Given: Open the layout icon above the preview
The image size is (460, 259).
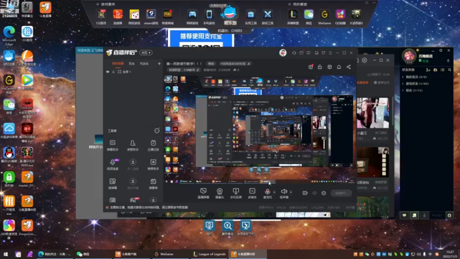Looking at the screenshot, I should pyautogui.click(x=329, y=67).
